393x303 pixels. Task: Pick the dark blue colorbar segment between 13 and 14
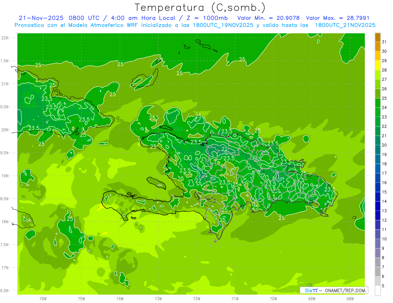pyautogui.click(x=378, y=206)
